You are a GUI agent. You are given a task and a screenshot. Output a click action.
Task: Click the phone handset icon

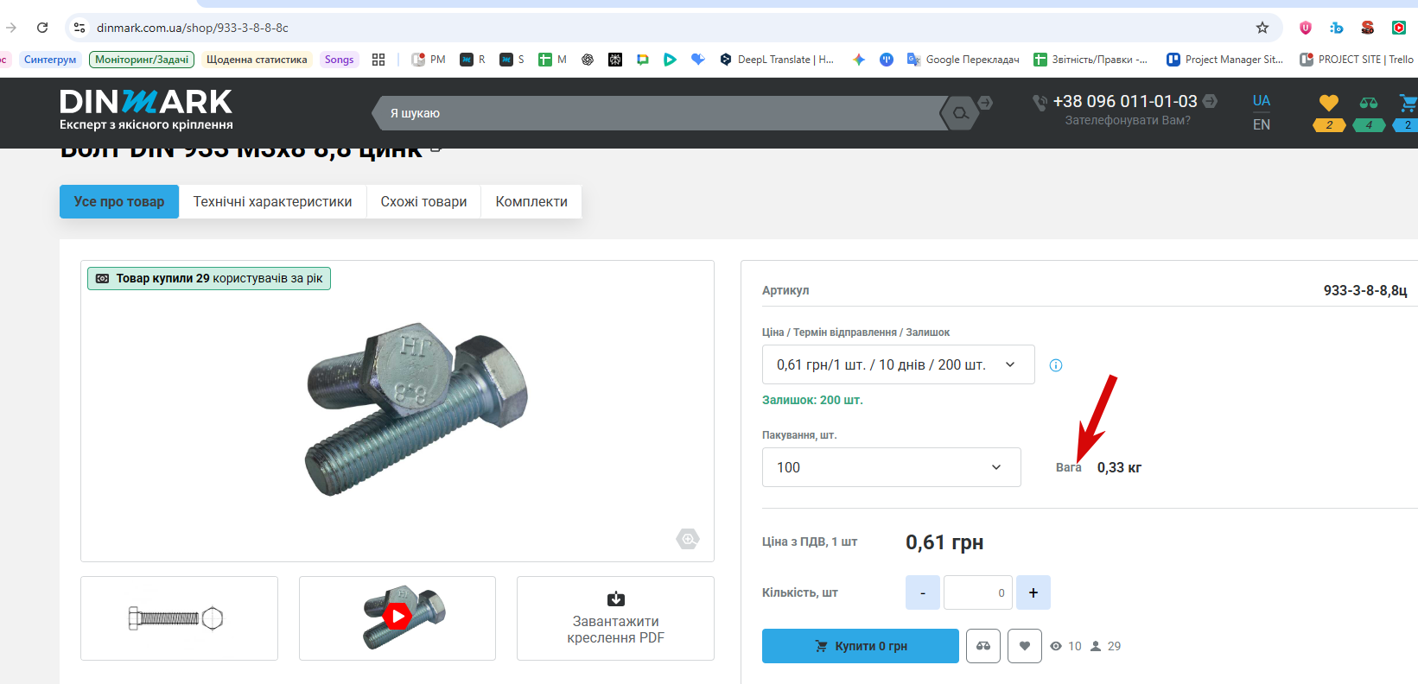[1040, 102]
